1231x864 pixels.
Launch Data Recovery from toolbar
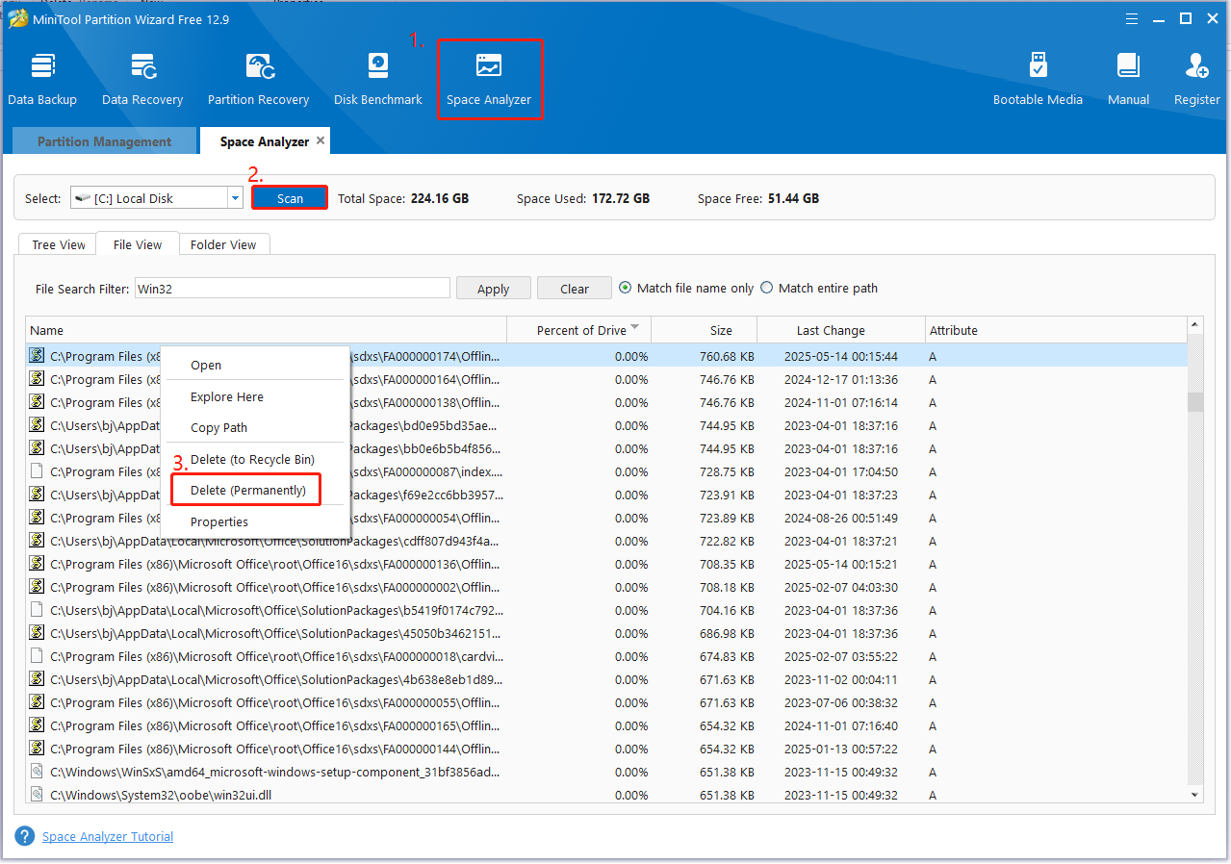tap(142, 79)
